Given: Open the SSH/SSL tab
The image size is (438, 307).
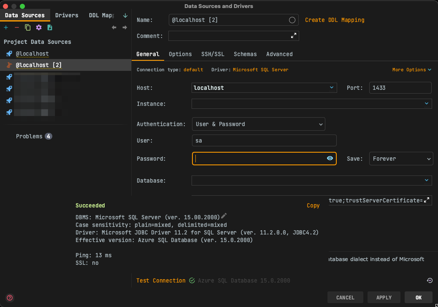Looking at the screenshot, I should click(x=213, y=54).
